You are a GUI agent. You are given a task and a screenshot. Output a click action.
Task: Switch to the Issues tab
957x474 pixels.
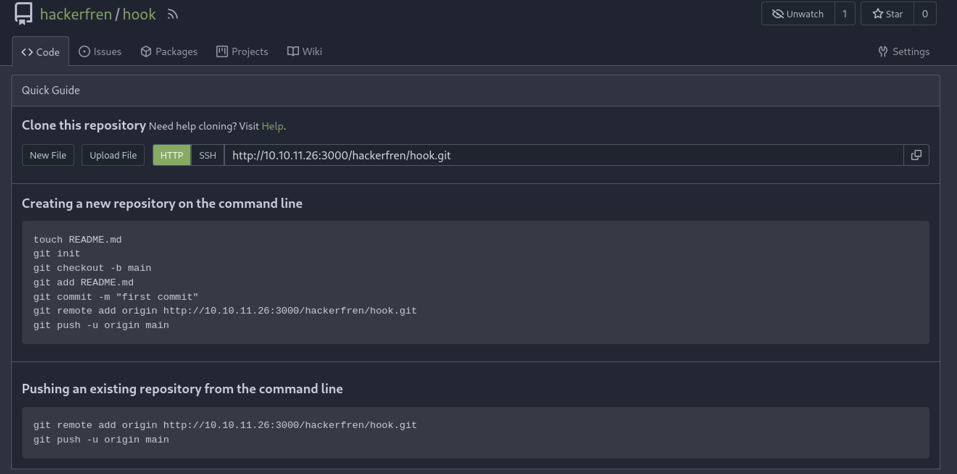[100, 51]
